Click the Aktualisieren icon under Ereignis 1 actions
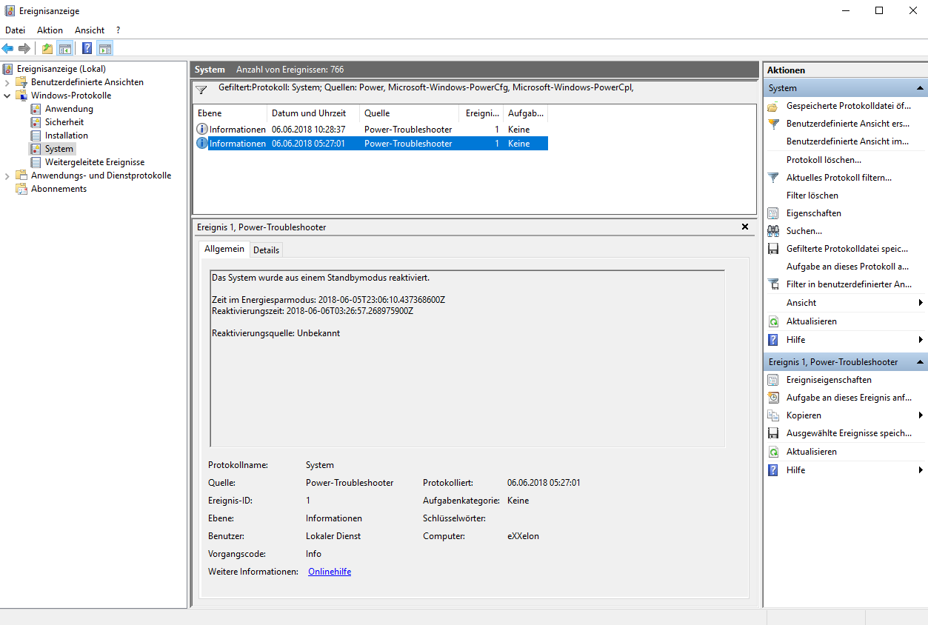 (773, 452)
